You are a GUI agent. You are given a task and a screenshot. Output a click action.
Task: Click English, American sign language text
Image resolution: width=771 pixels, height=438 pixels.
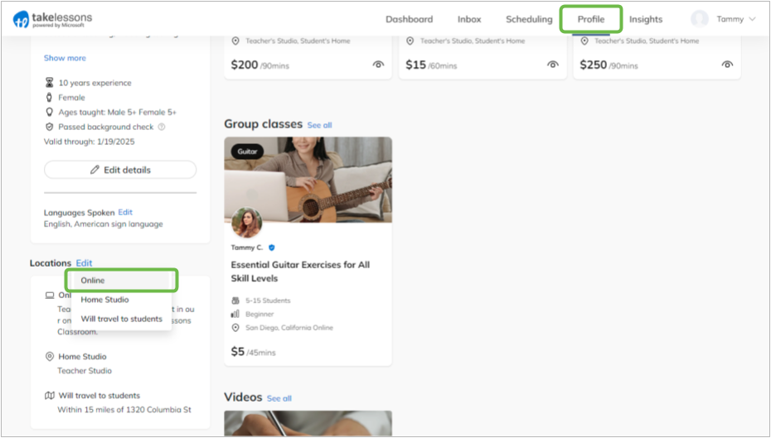click(x=104, y=224)
